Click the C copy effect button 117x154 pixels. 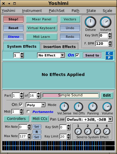[x=109, y=53]
